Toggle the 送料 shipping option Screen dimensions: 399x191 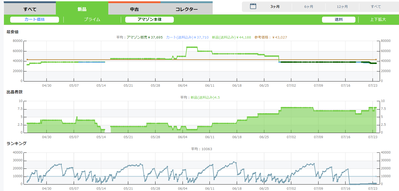tap(338, 20)
